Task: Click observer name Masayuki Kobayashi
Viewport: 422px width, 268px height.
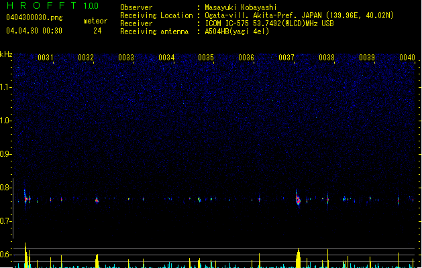Action: pyautogui.click(x=241, y=7)
